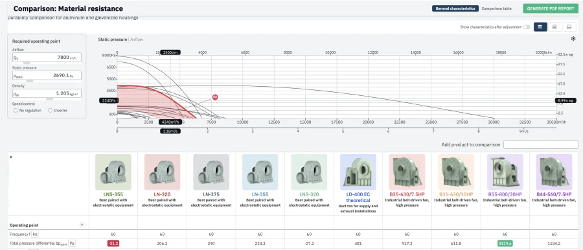Generate the PDF report
The height and width of the screenshot is (250, 583).
(551, 8)
